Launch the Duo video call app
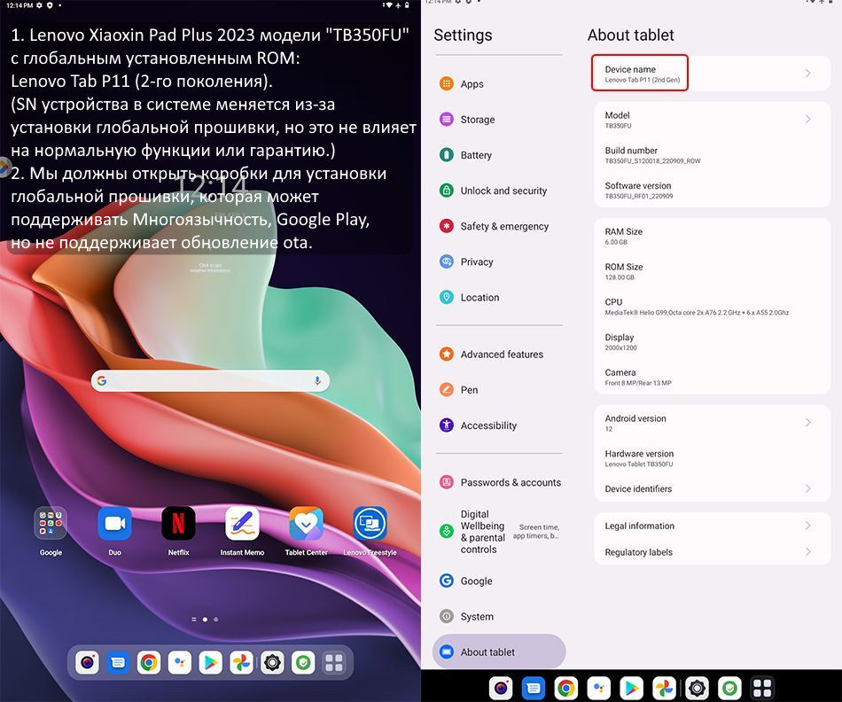Image resolution: width=842 pixels, height=702 pixels. point(114,523)
